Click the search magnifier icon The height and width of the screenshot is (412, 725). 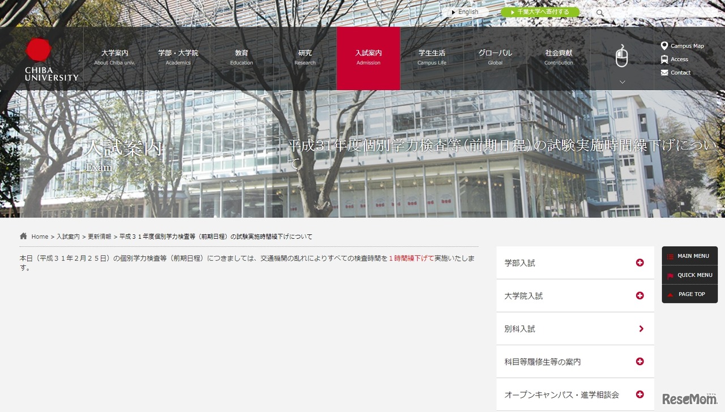pyautogui.click(x=599, y=12)
